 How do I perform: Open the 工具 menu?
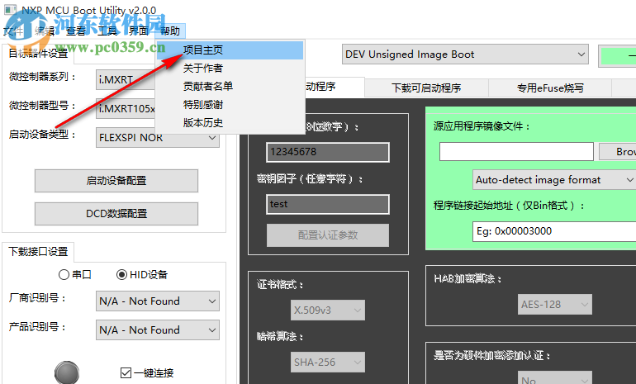(x=107, y=31)
